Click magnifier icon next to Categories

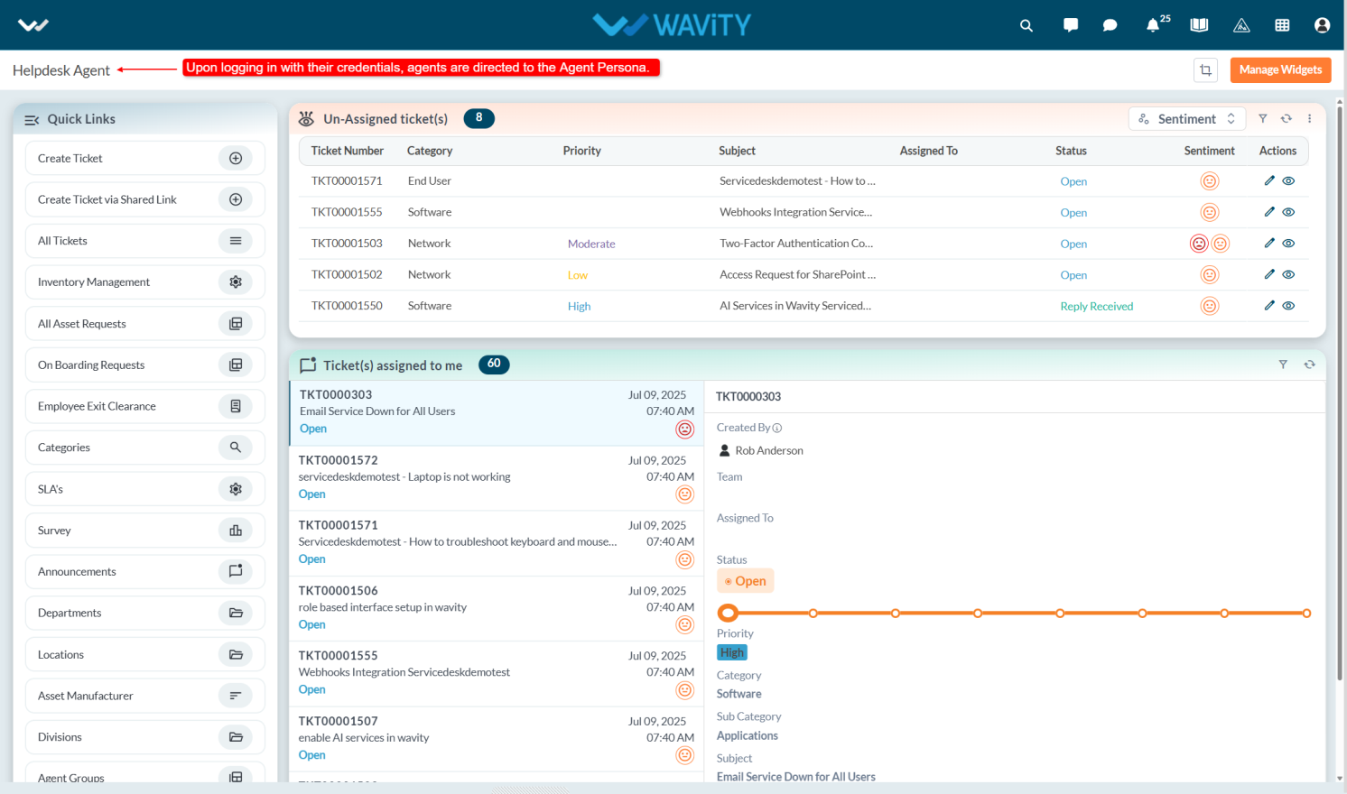236,448
